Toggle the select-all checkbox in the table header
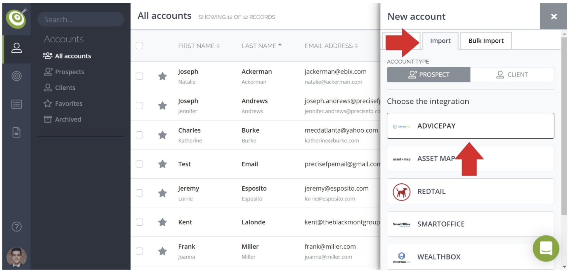Viewport: 569px width, 272px height. click(x=139, y=45)
